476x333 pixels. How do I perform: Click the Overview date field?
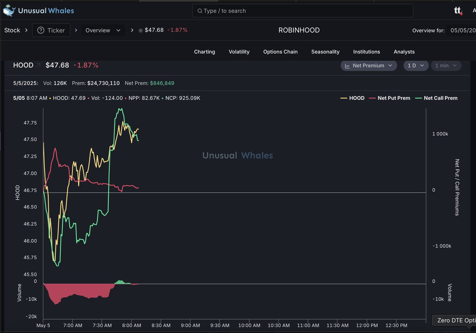(461, 30)
